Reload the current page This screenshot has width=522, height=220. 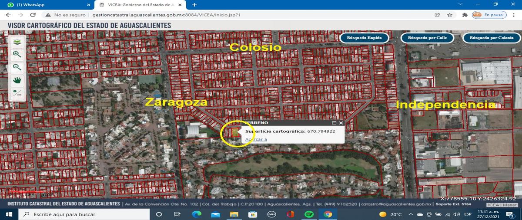34,15
